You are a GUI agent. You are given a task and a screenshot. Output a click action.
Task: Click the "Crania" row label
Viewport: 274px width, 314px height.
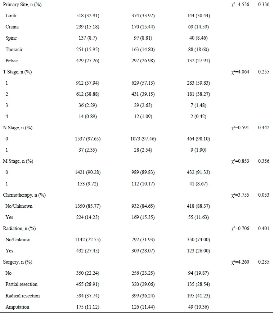tap(12, 27)
